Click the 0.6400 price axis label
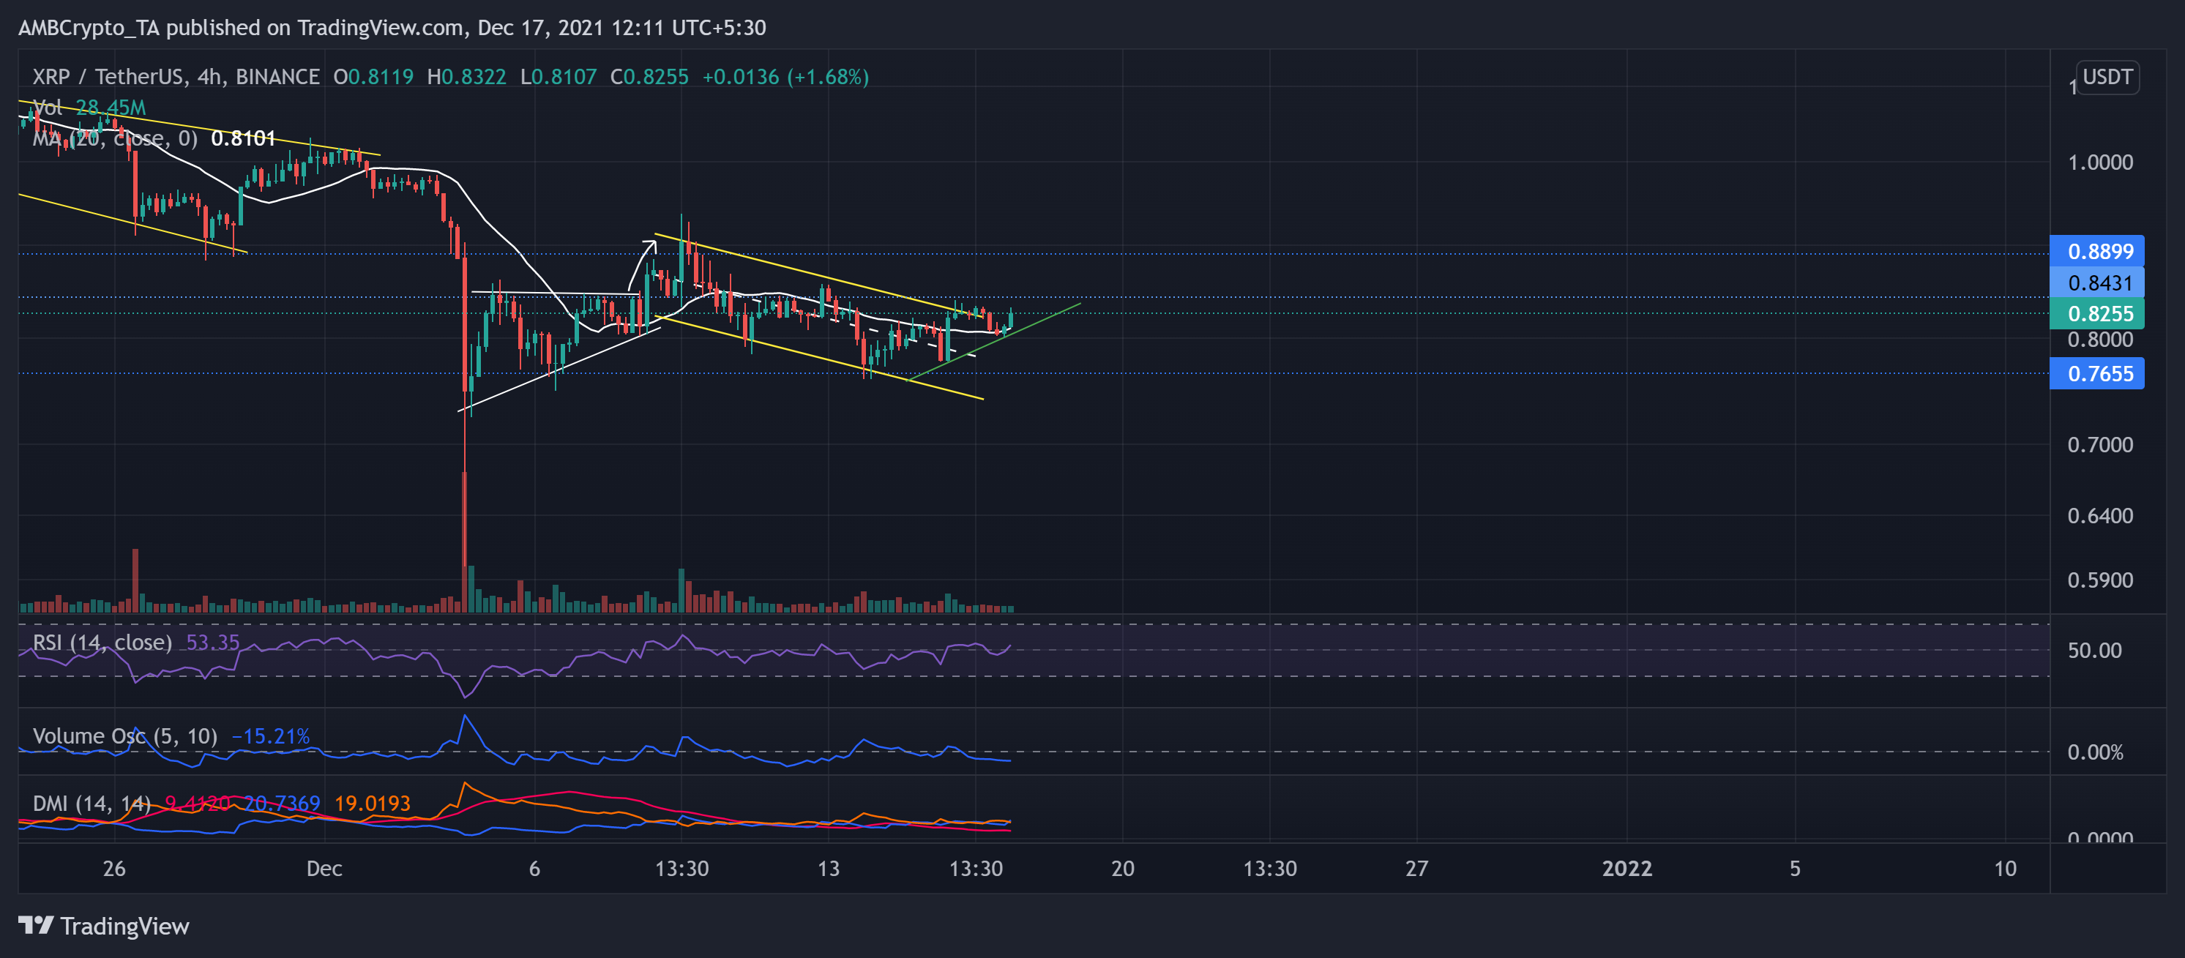2185x958 pixels. click(2099, 515)
